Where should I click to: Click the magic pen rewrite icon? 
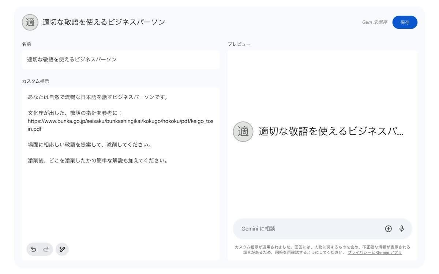(x=62, y=249)
